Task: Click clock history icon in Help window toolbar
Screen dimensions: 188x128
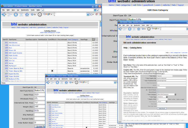Action: coord(149,29)
